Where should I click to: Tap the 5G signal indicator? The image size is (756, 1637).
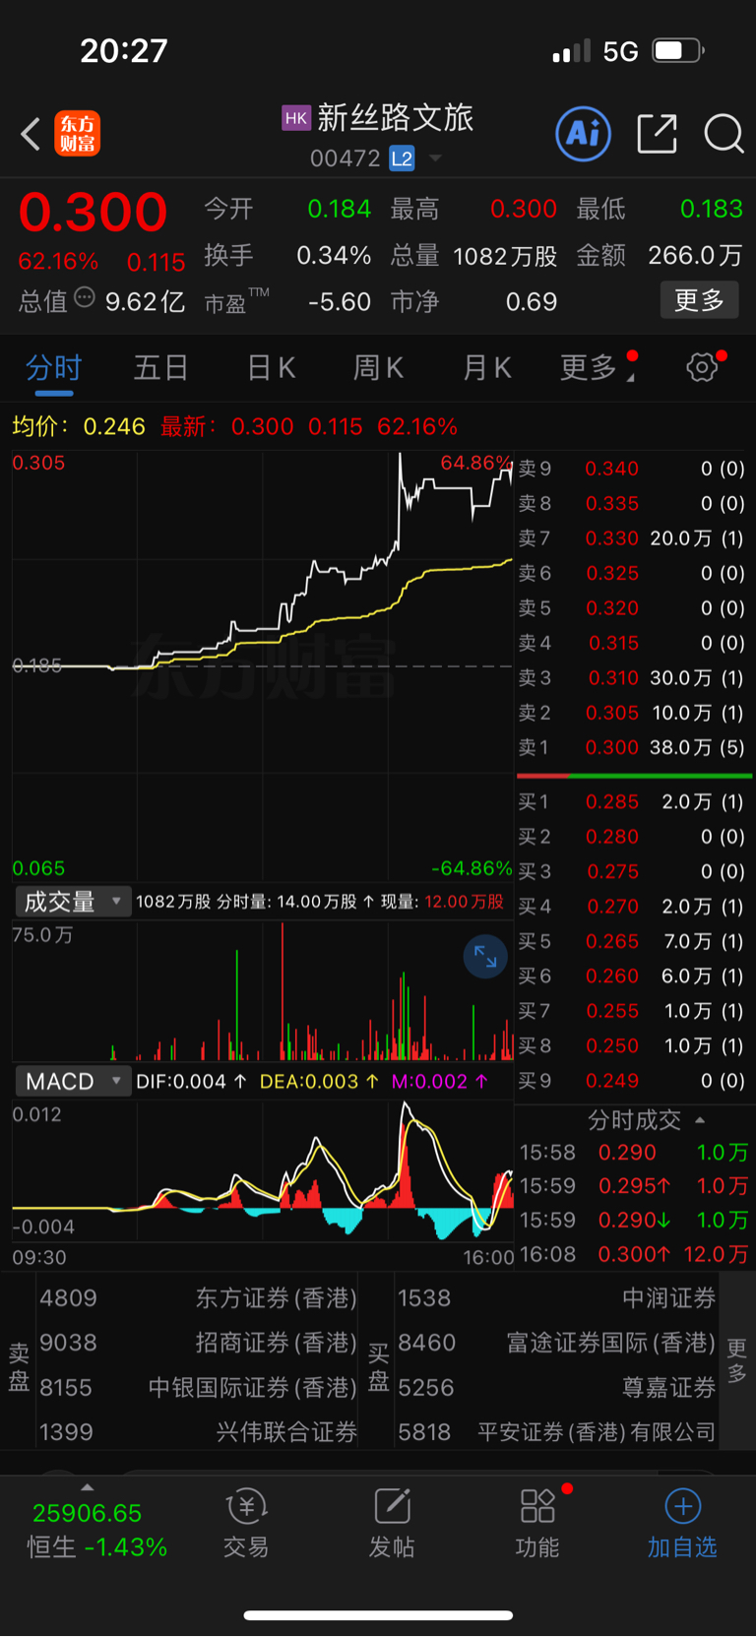[x=621, y=51]
